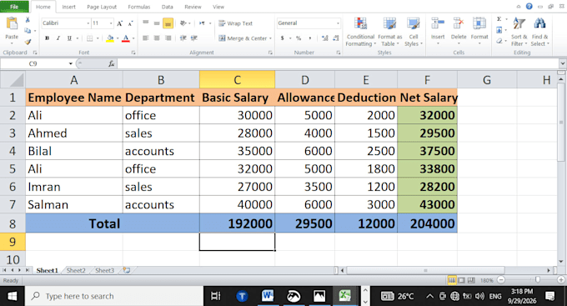Screen dimensions: 567x306
Task: Click the Paste clipboard icon
Action: pos(12,24)
